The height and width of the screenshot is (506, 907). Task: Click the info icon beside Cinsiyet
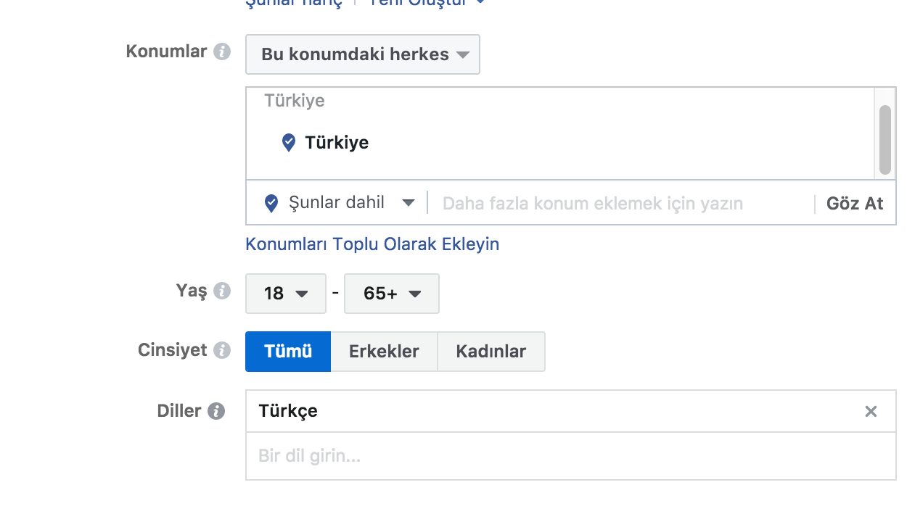(x=222, y=350)
